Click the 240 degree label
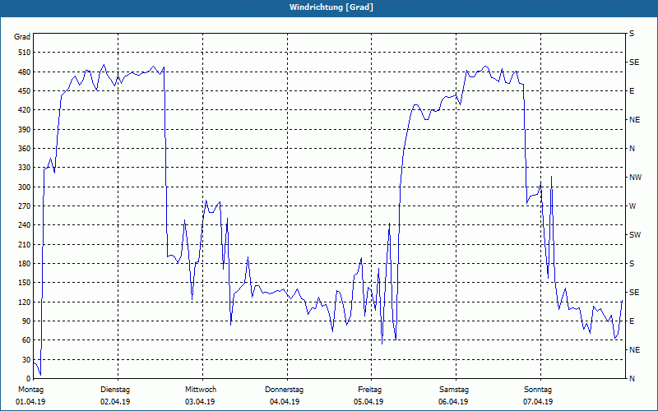The image size is (658, 411). coord(25,225)
